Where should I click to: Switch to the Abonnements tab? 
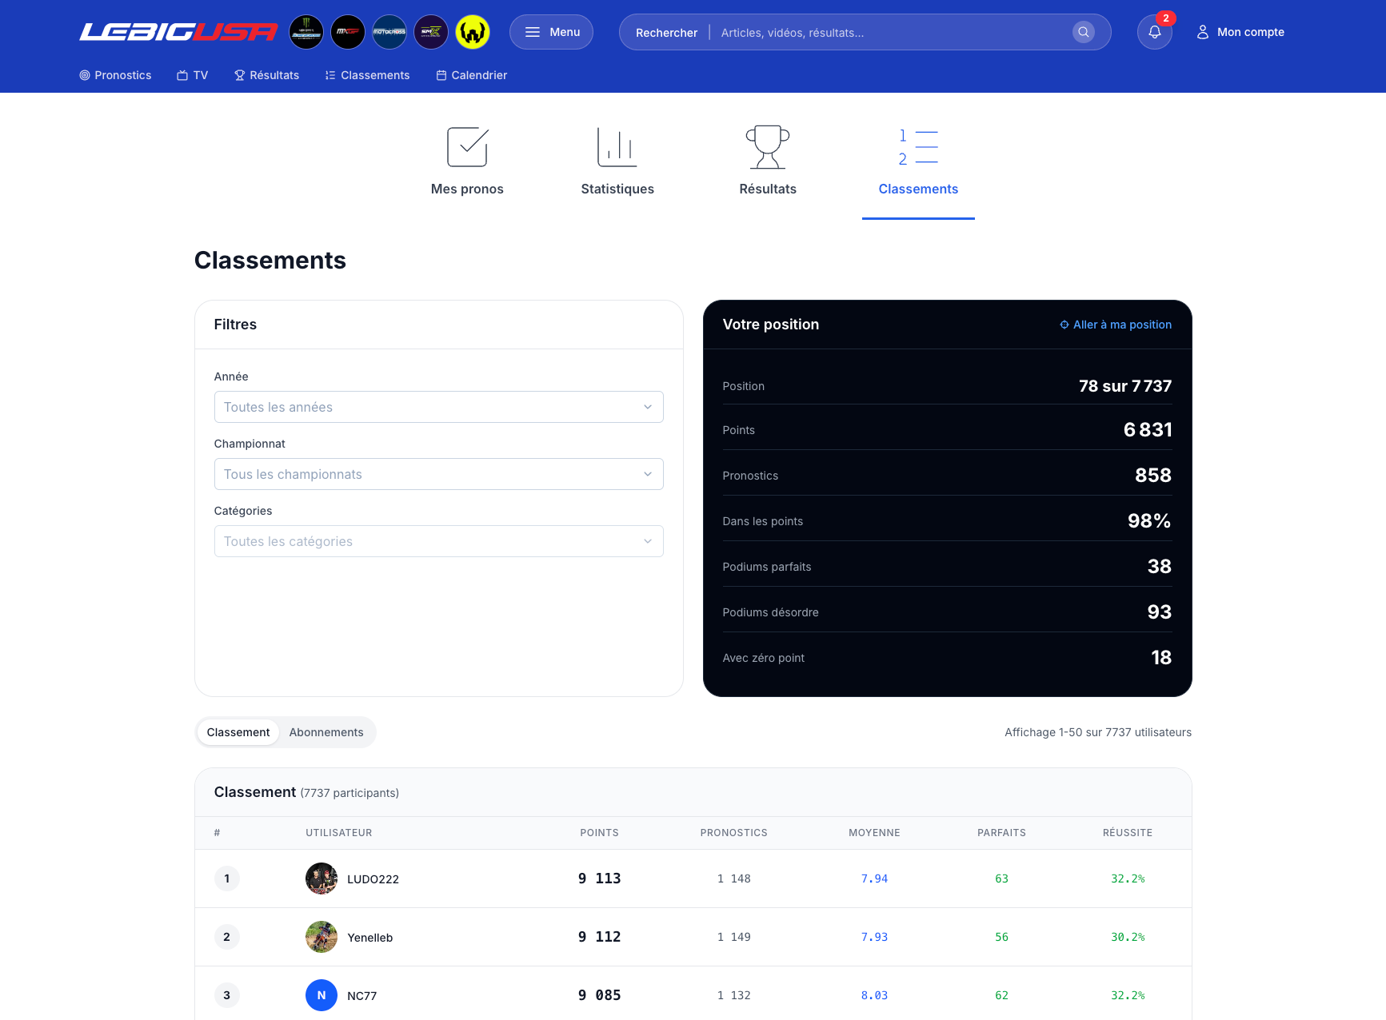click(326, 732)
